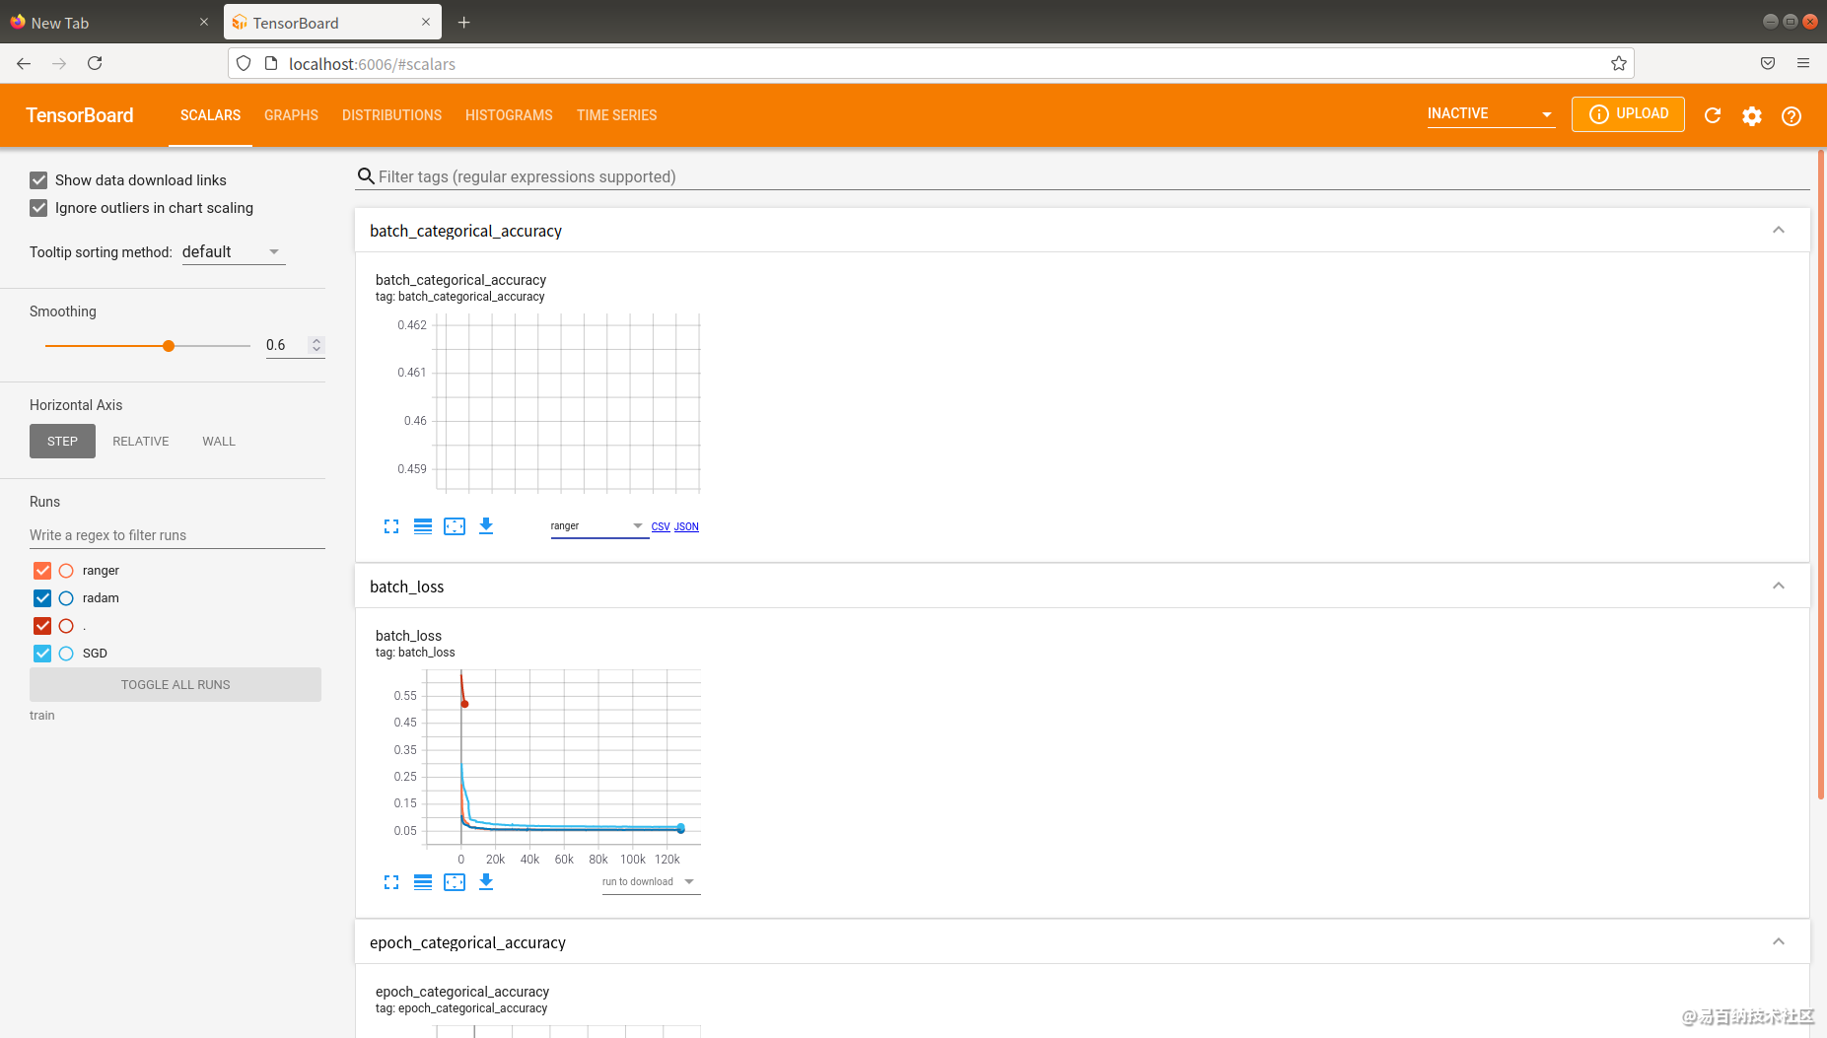Download ranger data as JSON
Screen dimensions: 1827x1038
[x=686, y=527]
